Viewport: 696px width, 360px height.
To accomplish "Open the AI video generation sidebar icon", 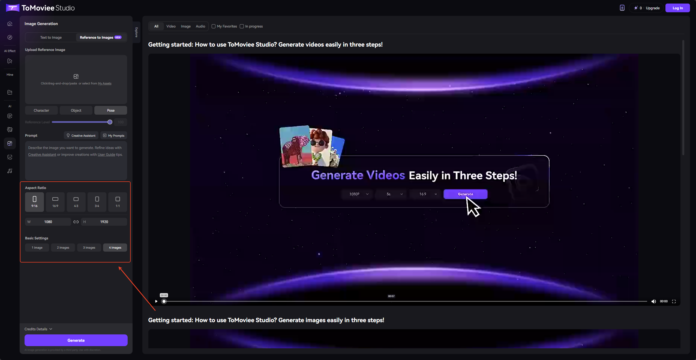I will click(x=10, y=116).
